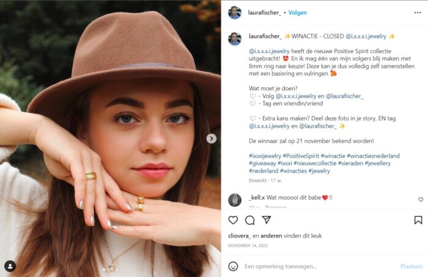The height and width of the screenshot is (277, 428).
Task: Click laurafischer_ username in header
Action: 264,12
